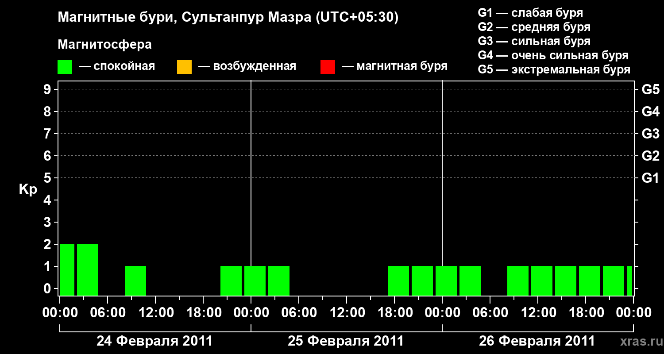664x354 pixels.
Task: Click the 'G4' right-axis storm level label
Action: pos(650,112)
